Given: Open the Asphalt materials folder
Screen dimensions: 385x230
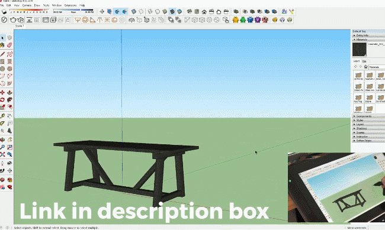Looking at the screenshot, I should (x=370, y=76).
